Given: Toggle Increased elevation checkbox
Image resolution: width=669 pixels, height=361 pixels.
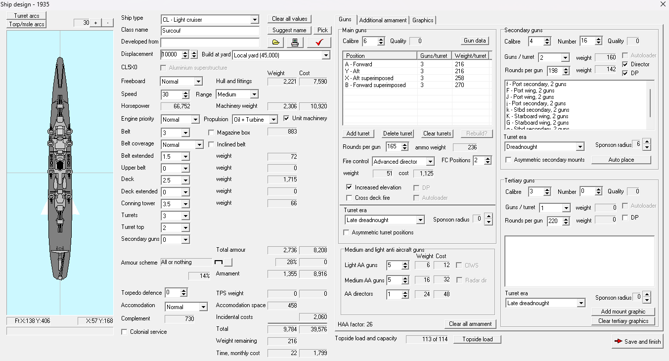Looking at the screenshot, I should (x=349, y=187).
